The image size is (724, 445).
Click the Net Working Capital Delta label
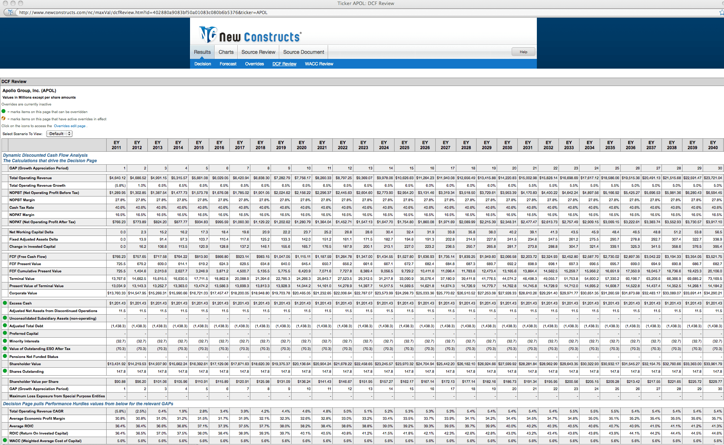[31, 232]
